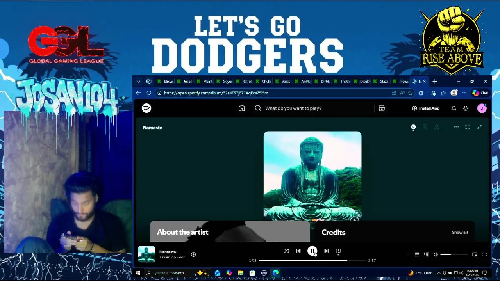
Task: Click song title Namaste in player bar
Action: [x=168, y=252]
